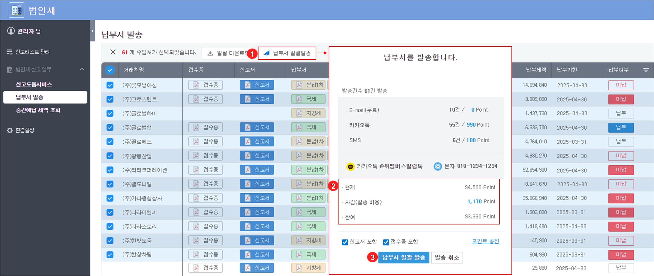
Task: Collapse the 법인세 신고 업무 section chevron
Action: (x=82, y=69)
